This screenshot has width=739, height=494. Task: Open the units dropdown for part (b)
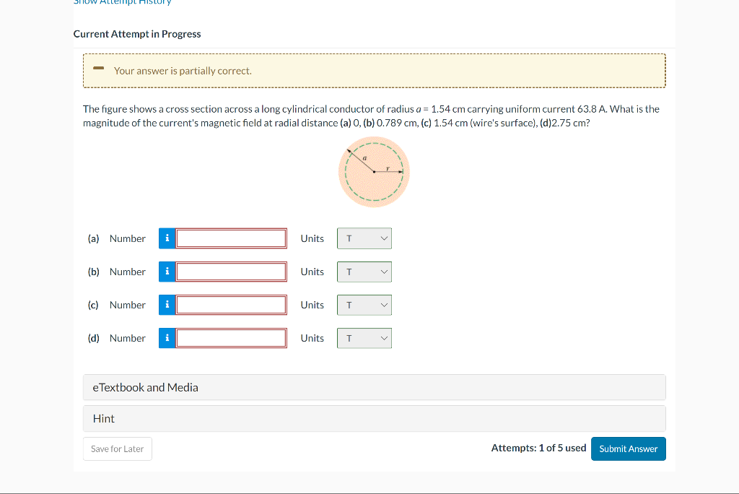(364, 272)
